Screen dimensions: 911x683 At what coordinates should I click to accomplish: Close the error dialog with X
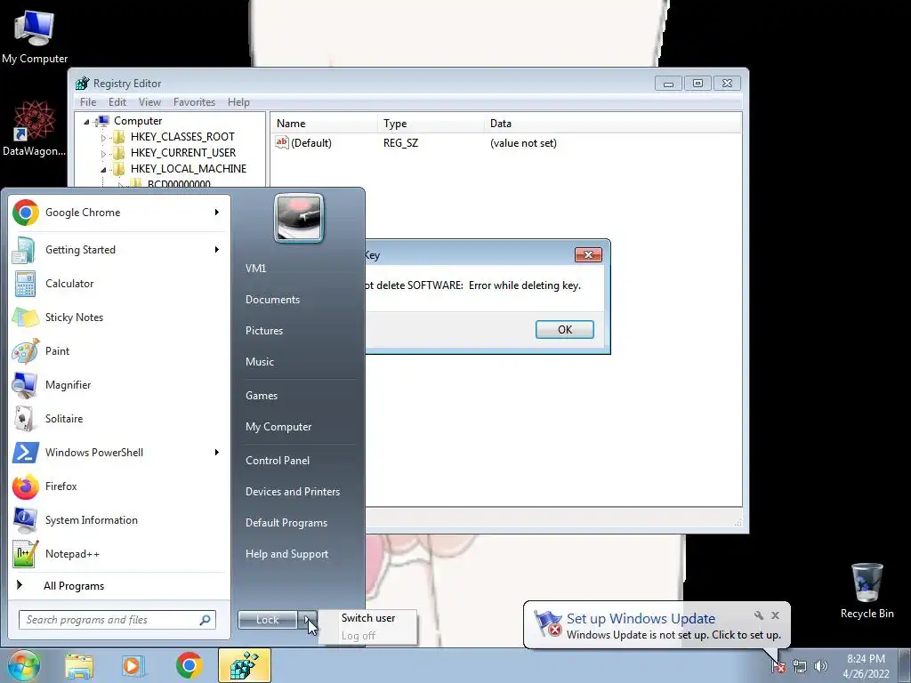tap(588, 255)
